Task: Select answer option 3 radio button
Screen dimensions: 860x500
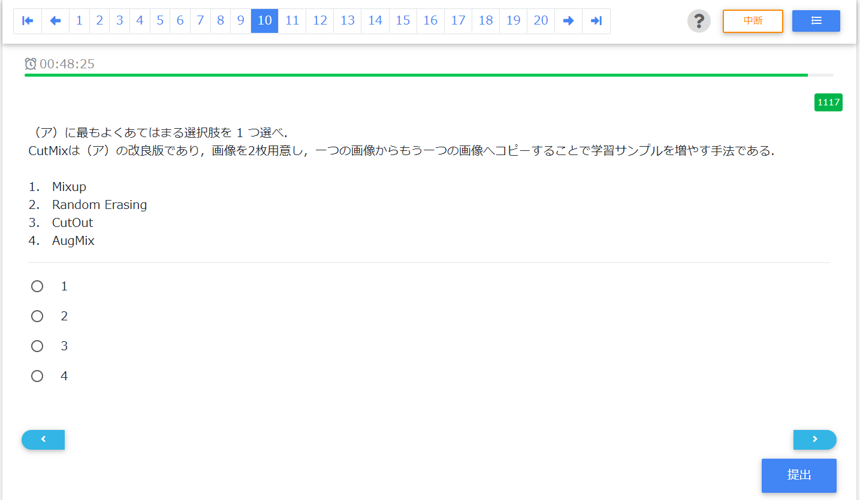Action: [x=37, y=346]
